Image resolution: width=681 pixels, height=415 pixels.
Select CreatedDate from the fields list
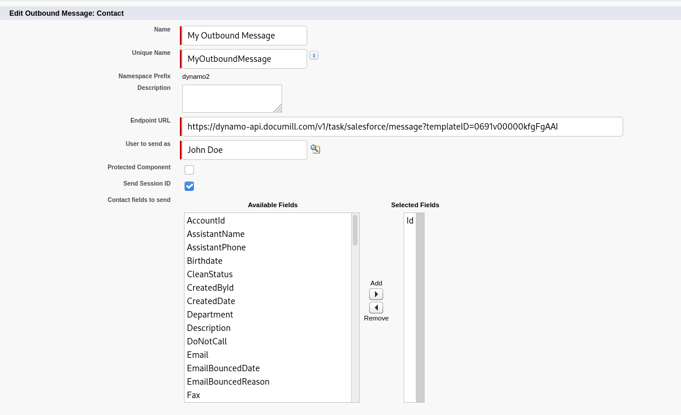211,301
